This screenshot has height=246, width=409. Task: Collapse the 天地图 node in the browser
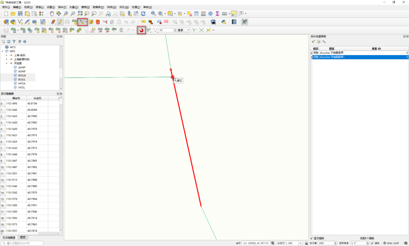pyautogui.click(x=6, y=63)
